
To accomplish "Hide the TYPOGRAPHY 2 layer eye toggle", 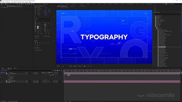I will [x=1, y=74].
